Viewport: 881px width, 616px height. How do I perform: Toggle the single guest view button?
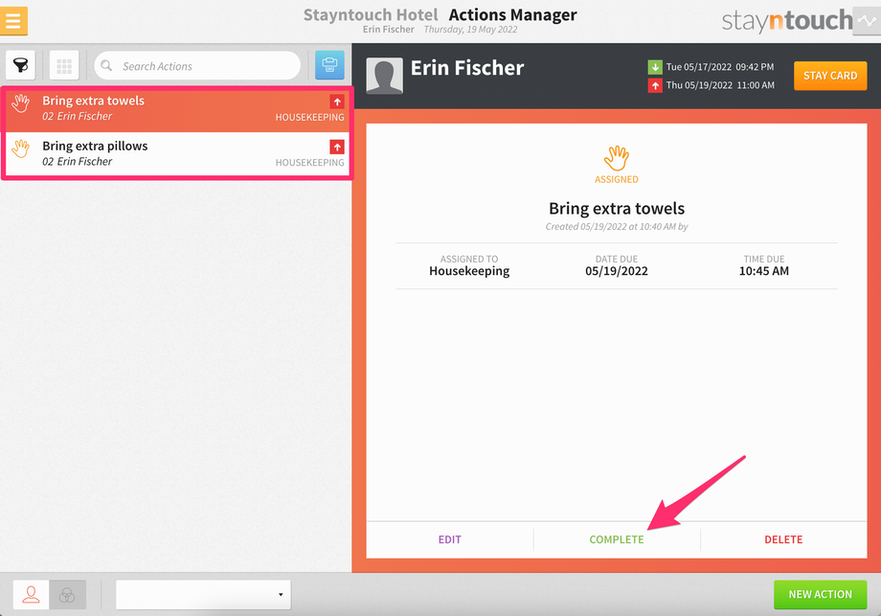(x=31, y=595)
